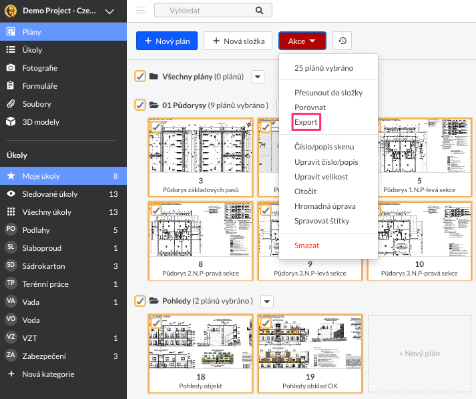The height and width of the screenshot is (399, 476).
Task: Expand the project selector chevron
Action: (x=109, y=11)
